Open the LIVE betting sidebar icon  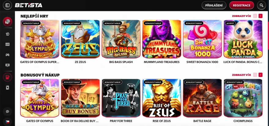[7, 44]
